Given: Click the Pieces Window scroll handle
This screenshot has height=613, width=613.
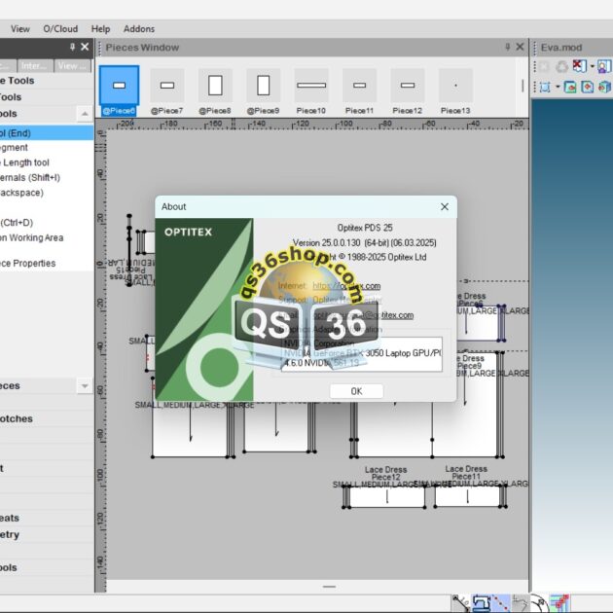Looking at the screenshot, I should point(523,86).
